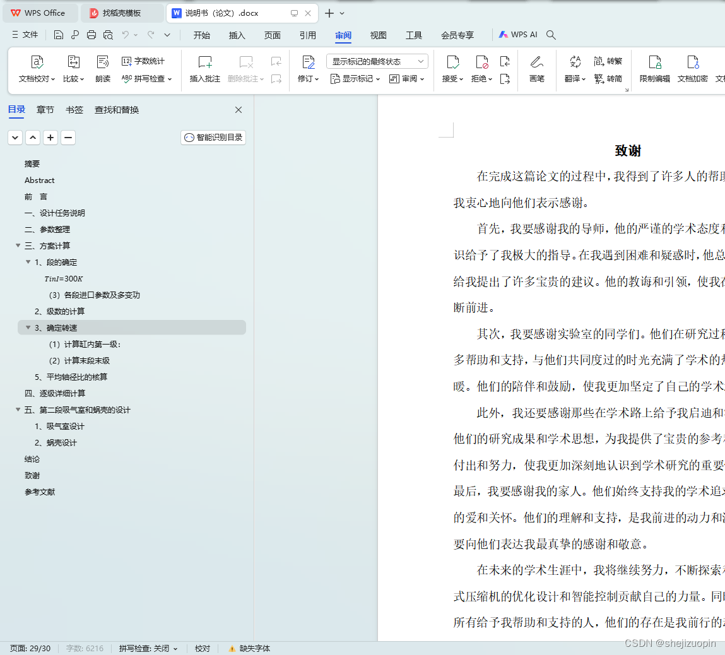Click the search magnifier icon
The height and width of the screenshot is (655, 725).
click(551, 35)
